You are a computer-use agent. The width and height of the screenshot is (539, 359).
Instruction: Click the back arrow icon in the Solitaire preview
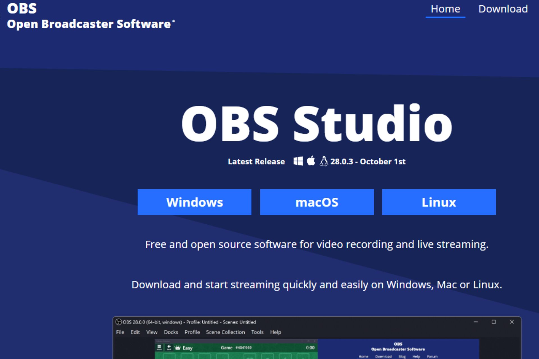point(169,348)
